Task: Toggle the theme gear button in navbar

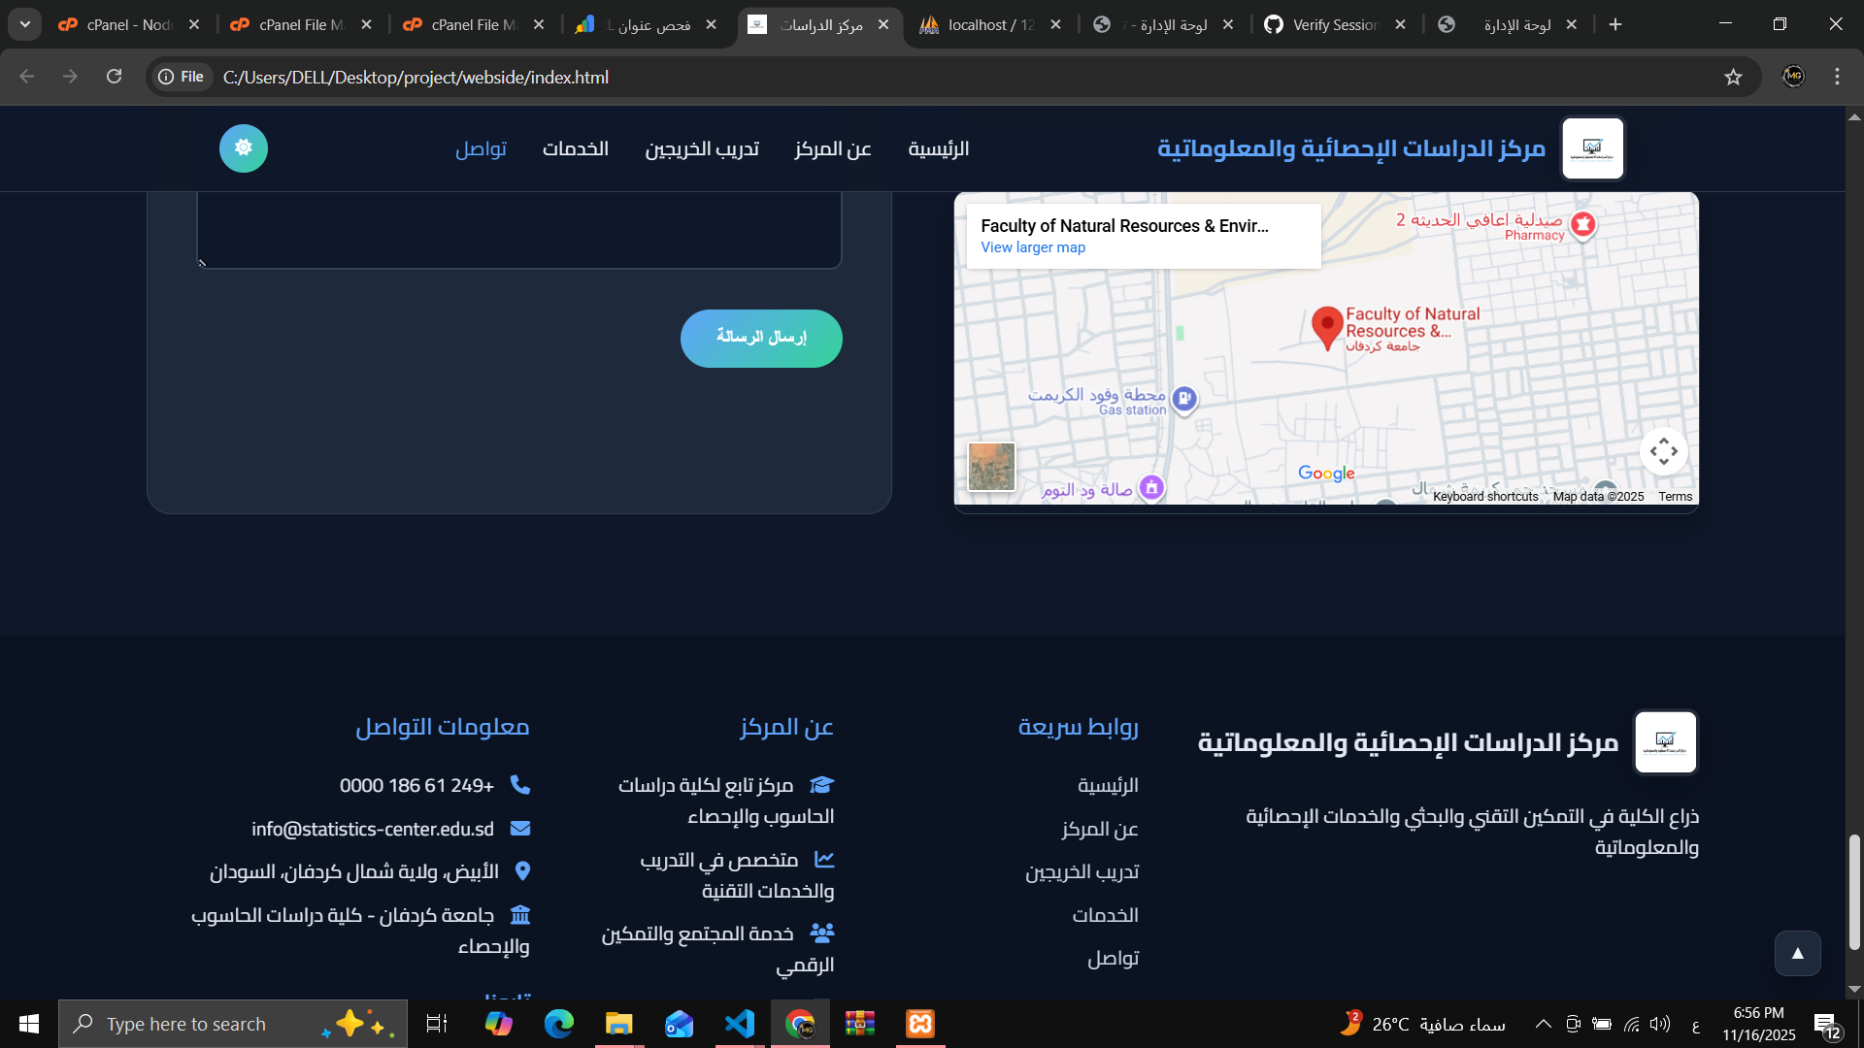Action: 243,148
